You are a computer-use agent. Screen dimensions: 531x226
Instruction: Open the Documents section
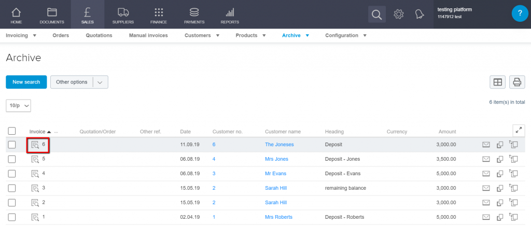(52, 16)
